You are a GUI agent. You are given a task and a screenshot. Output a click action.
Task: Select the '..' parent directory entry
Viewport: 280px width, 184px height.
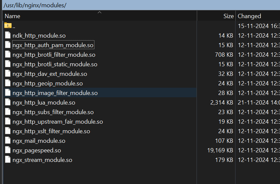[x=14, y=26]
